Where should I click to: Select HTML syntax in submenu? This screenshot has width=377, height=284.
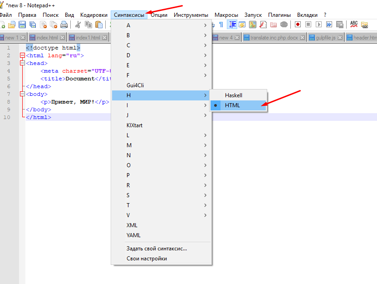tap(238, 105)
